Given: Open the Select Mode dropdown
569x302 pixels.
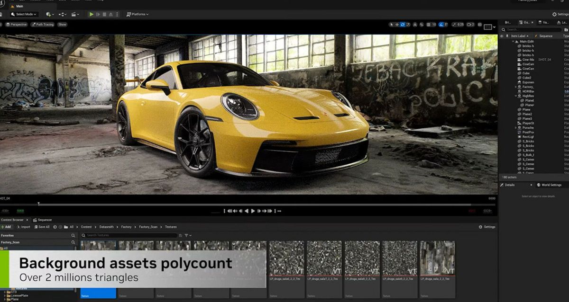Looking at the screenshot, I should 24,14.
